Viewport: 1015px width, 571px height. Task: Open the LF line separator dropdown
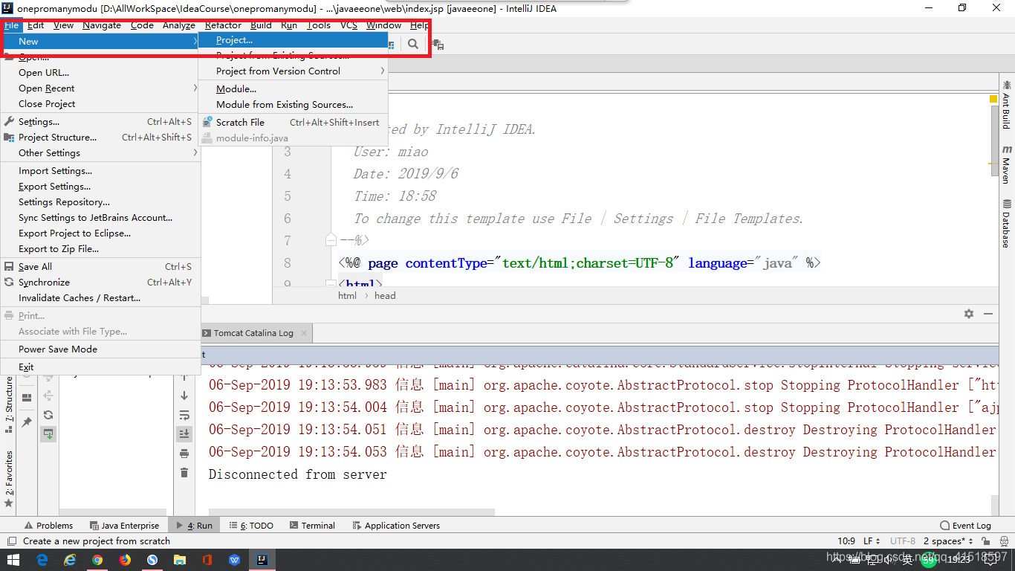872,541
